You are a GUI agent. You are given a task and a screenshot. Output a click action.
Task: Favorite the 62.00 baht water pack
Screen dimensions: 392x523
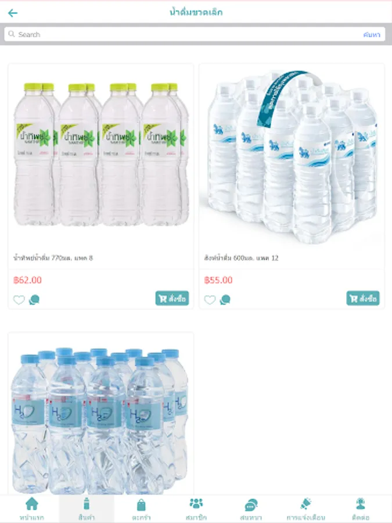[19, 299]
